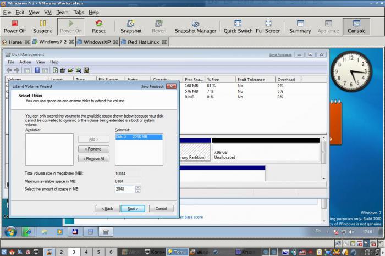Click the desktop clock gadget
The width and height of the screenshot is (385, 256).
pos(351,71)
